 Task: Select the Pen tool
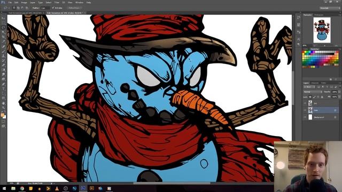[x=3, y=84]
